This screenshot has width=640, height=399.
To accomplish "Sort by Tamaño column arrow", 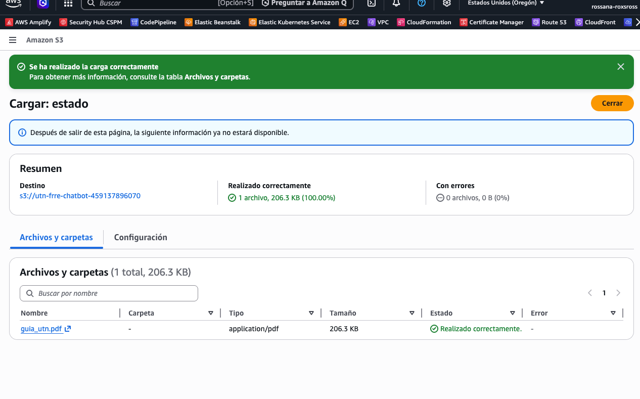I will point(412,313).
